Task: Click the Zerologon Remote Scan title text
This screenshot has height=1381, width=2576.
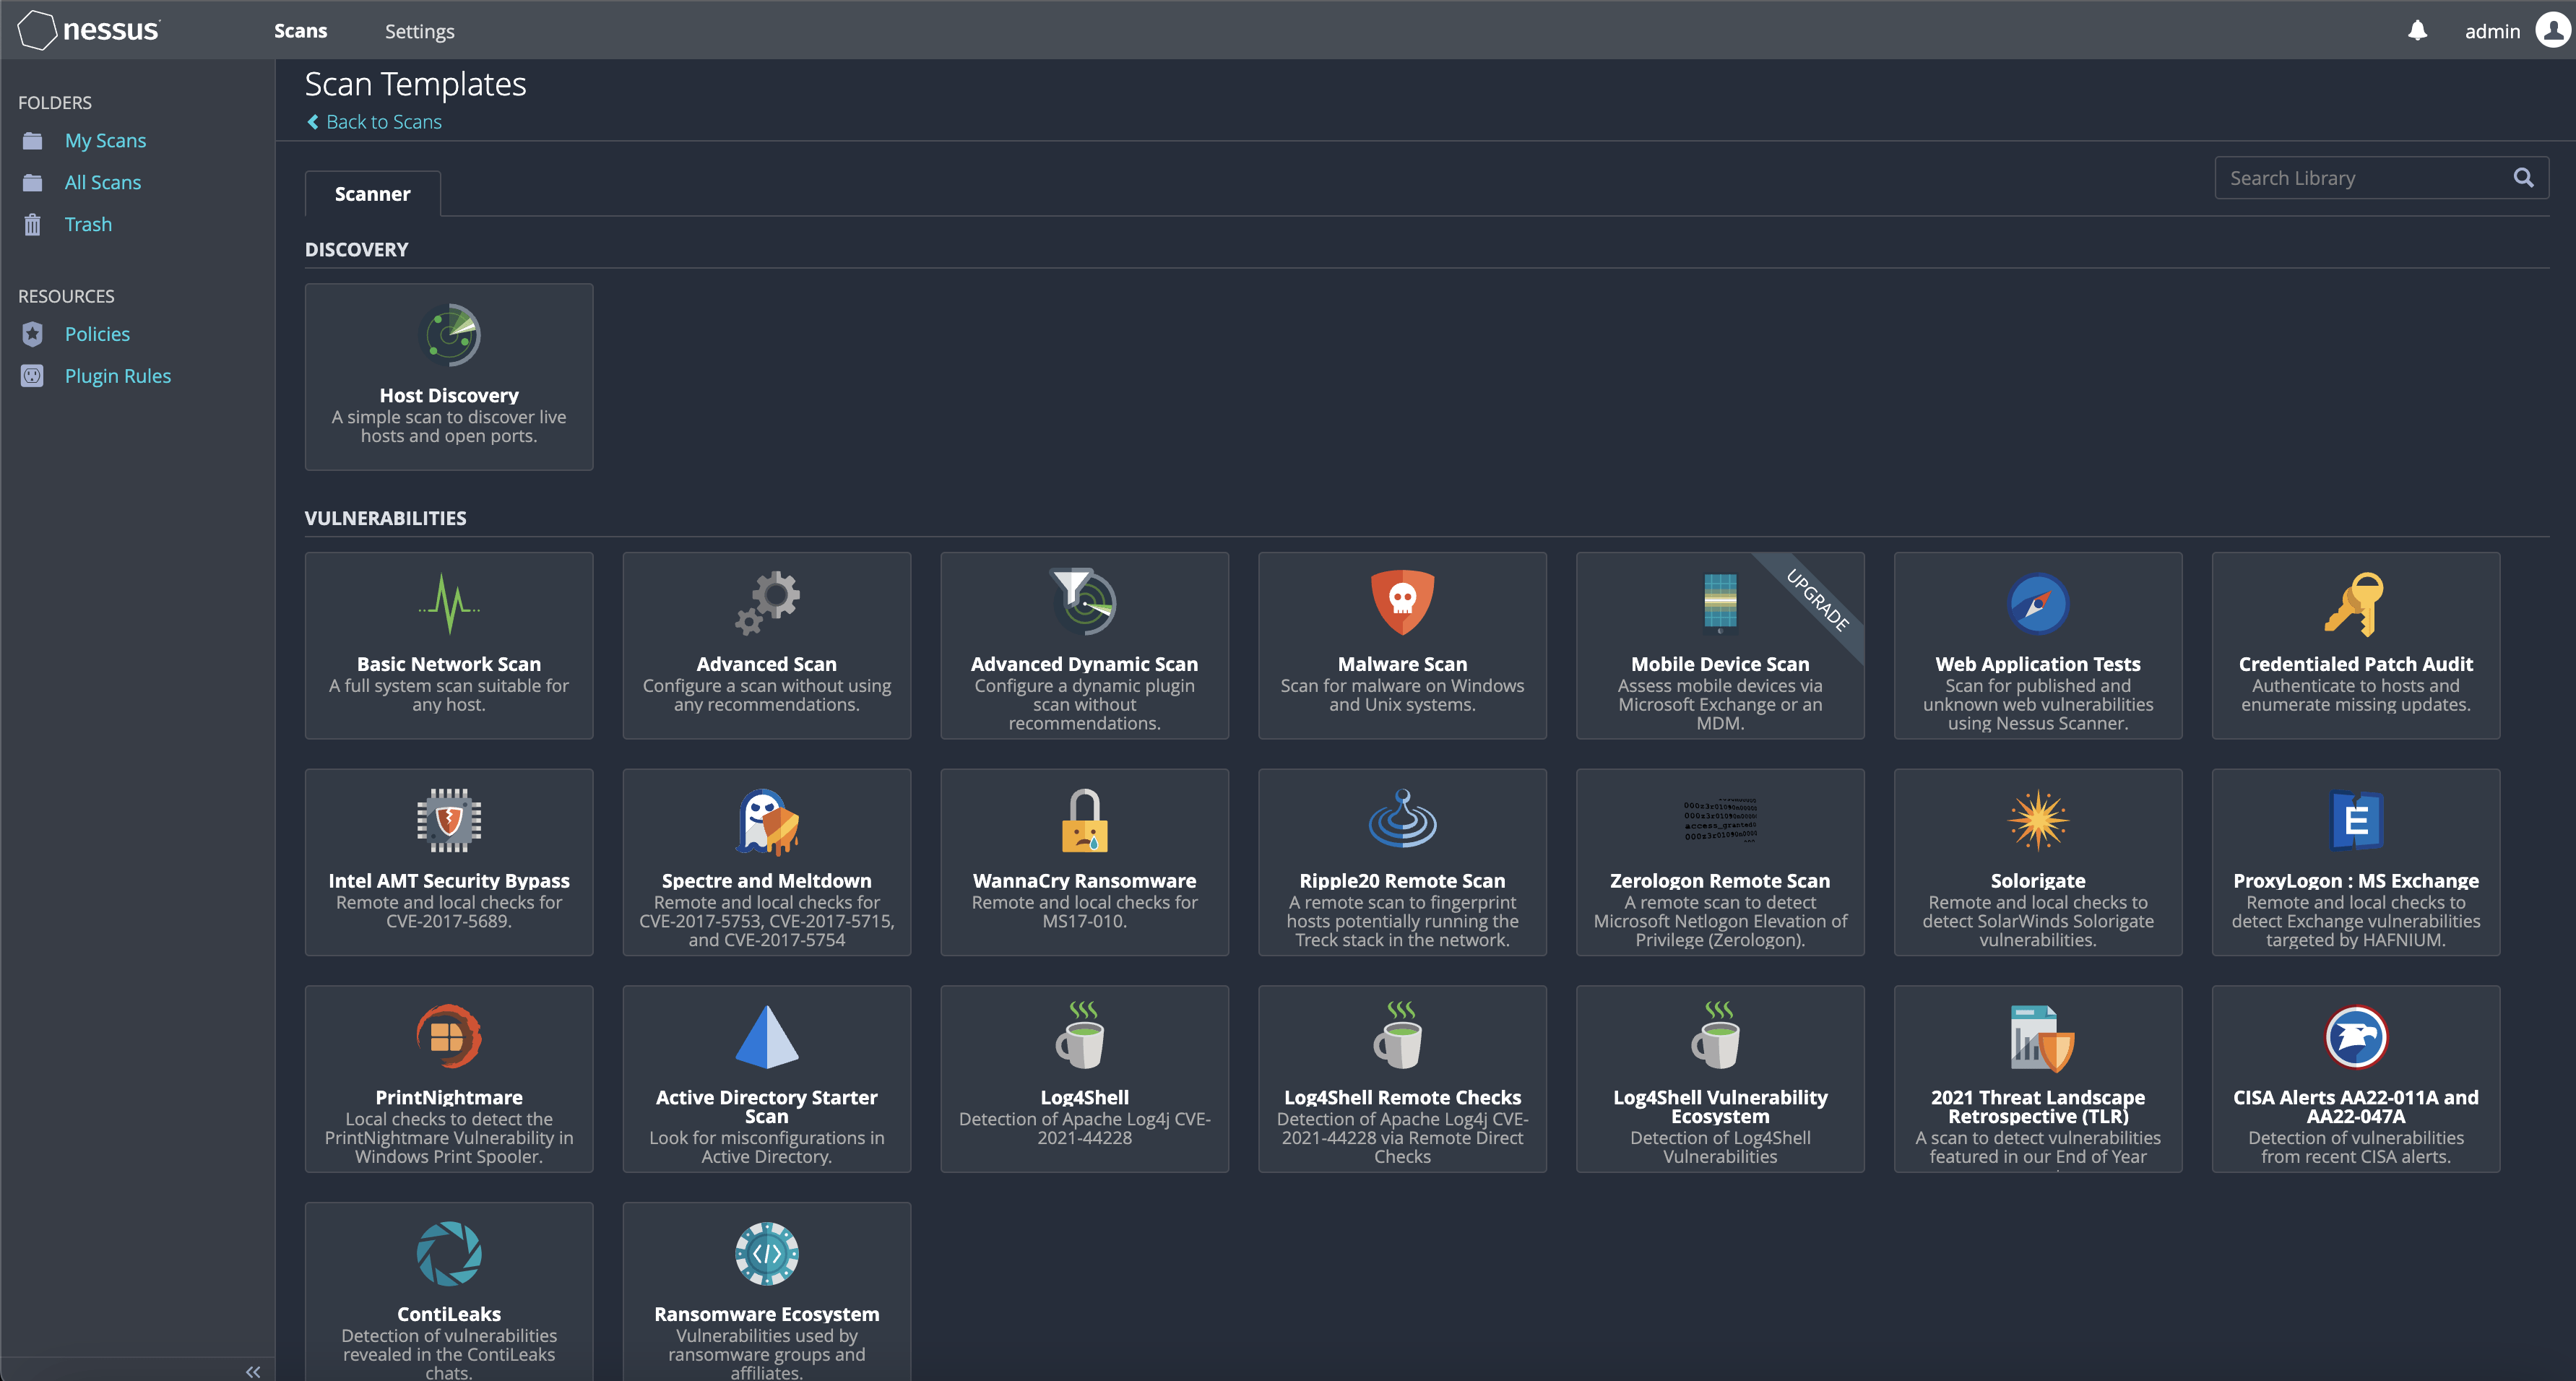Action: (x=1720, y=881)
